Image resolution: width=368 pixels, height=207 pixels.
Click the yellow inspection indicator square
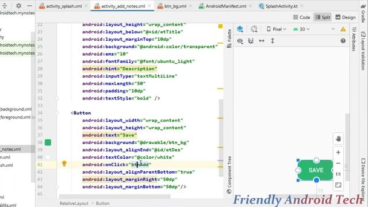click(220, 26)
